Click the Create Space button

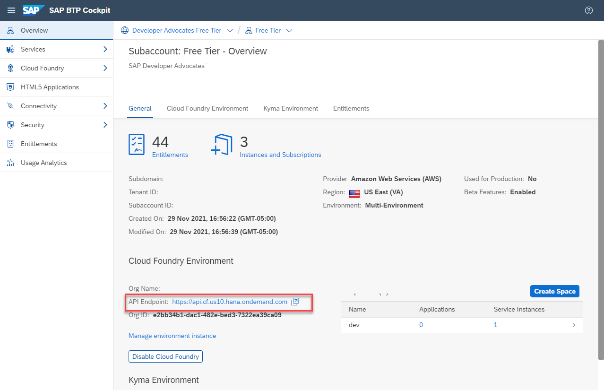pyautogui.click(x=554, y=291)
